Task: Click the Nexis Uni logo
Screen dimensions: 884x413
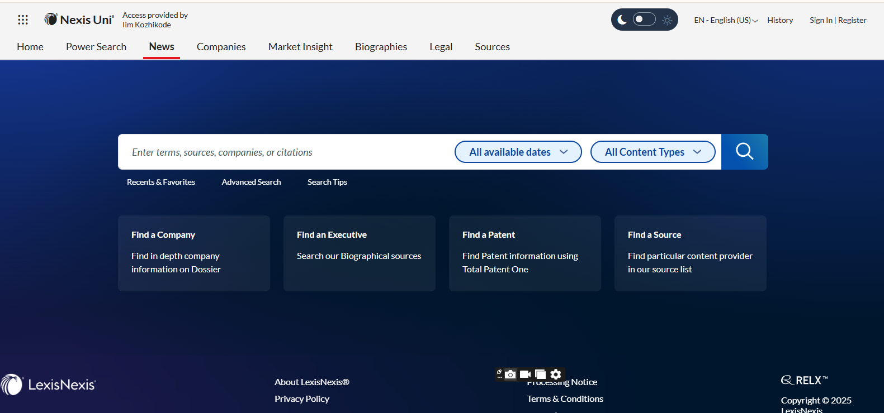Action: point(79,20)
